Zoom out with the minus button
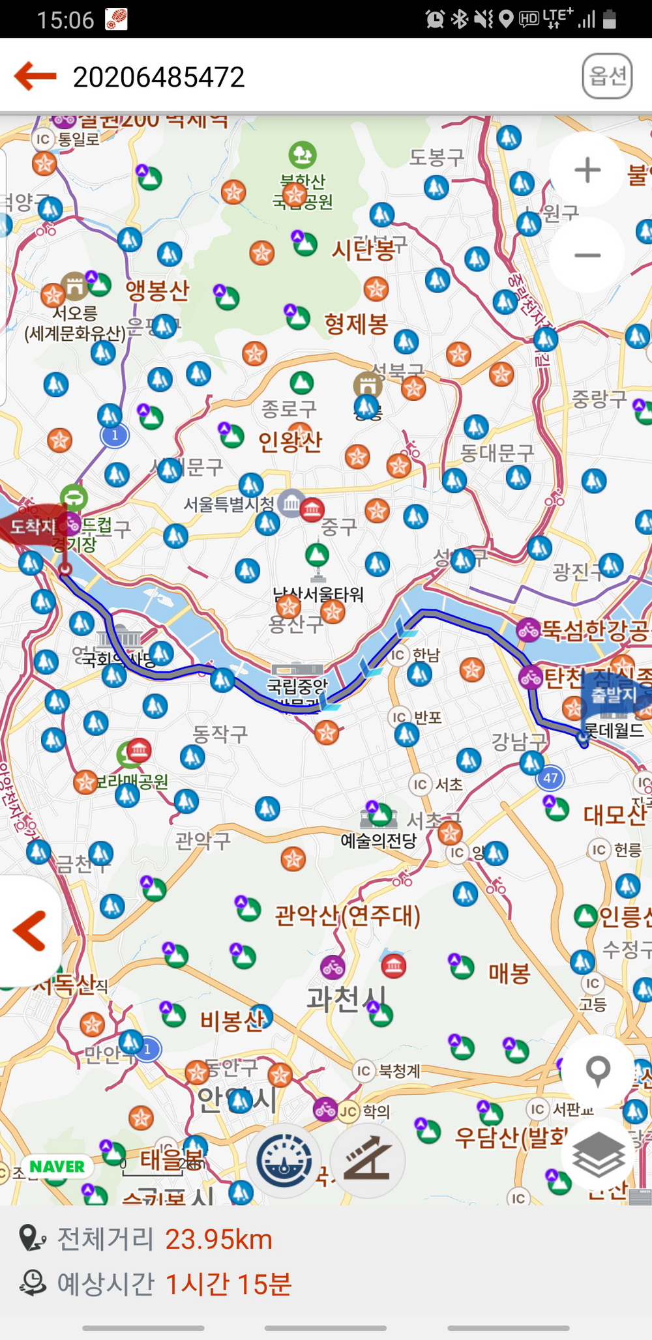652x1340 pixels. [587, 255]
